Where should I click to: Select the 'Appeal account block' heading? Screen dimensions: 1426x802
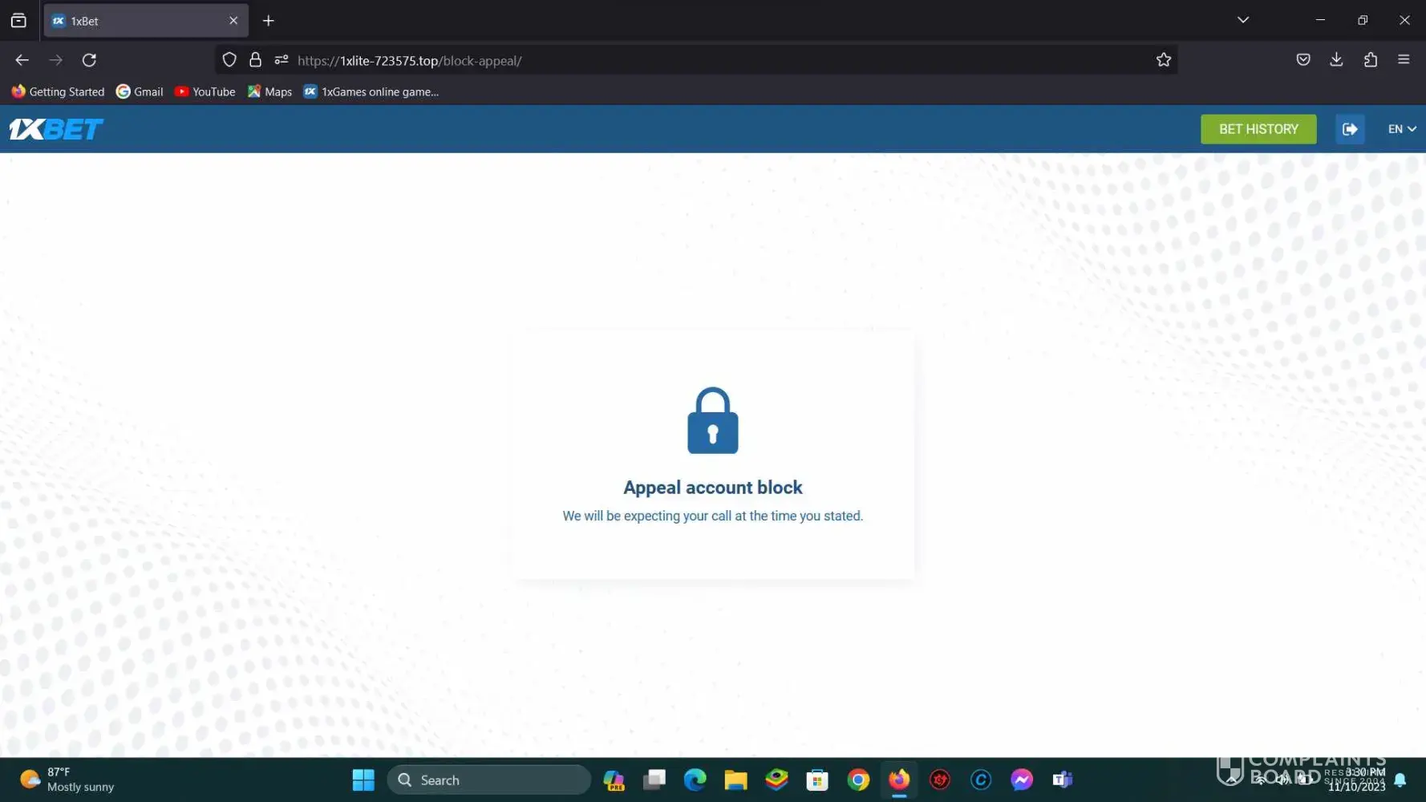713,488
